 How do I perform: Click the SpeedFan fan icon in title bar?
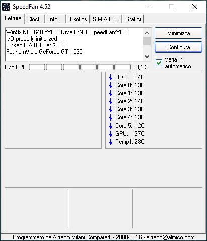(6, 7)
